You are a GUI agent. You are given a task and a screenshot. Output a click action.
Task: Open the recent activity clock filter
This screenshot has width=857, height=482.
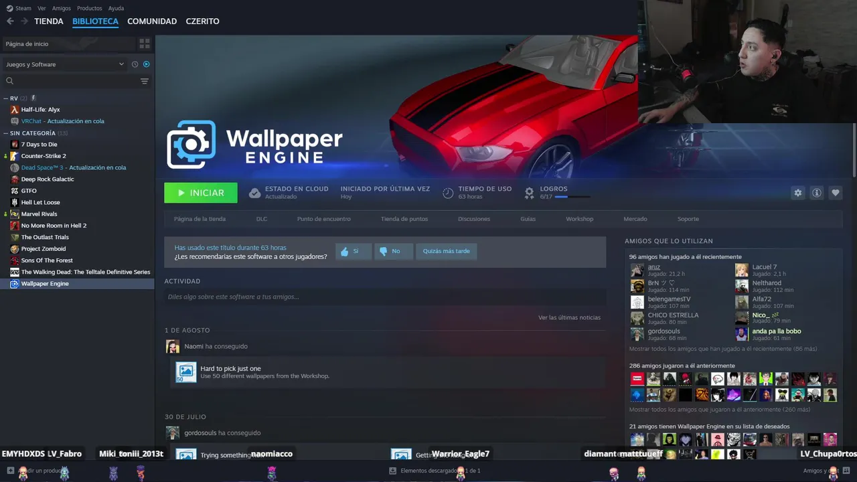[x=135, y=64]
